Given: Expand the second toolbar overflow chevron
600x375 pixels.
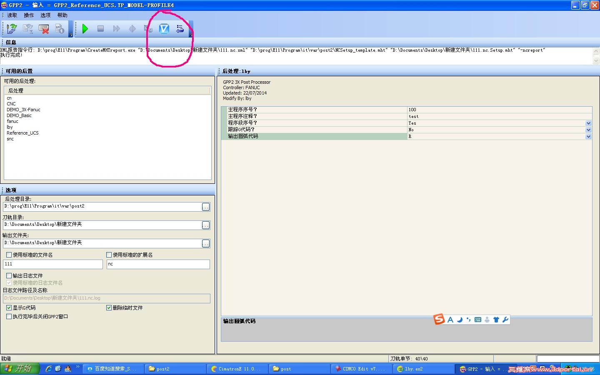Looking at the screenshot, I should tap(191, 35).
